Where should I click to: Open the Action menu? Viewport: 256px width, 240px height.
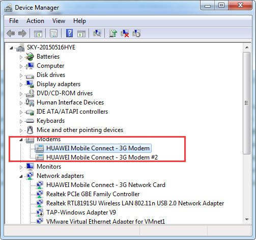pyautogui.click(x=35, y=21)
